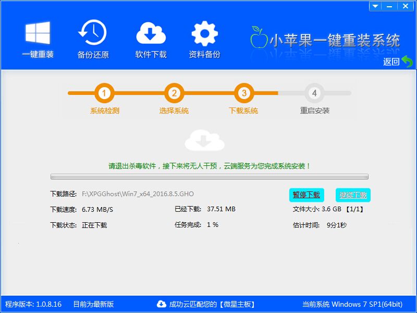Click the 系统检测 step label
417x313 pixels.
click(x=105, y=111)
